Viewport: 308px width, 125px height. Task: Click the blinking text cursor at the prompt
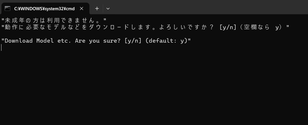point(1,48)
